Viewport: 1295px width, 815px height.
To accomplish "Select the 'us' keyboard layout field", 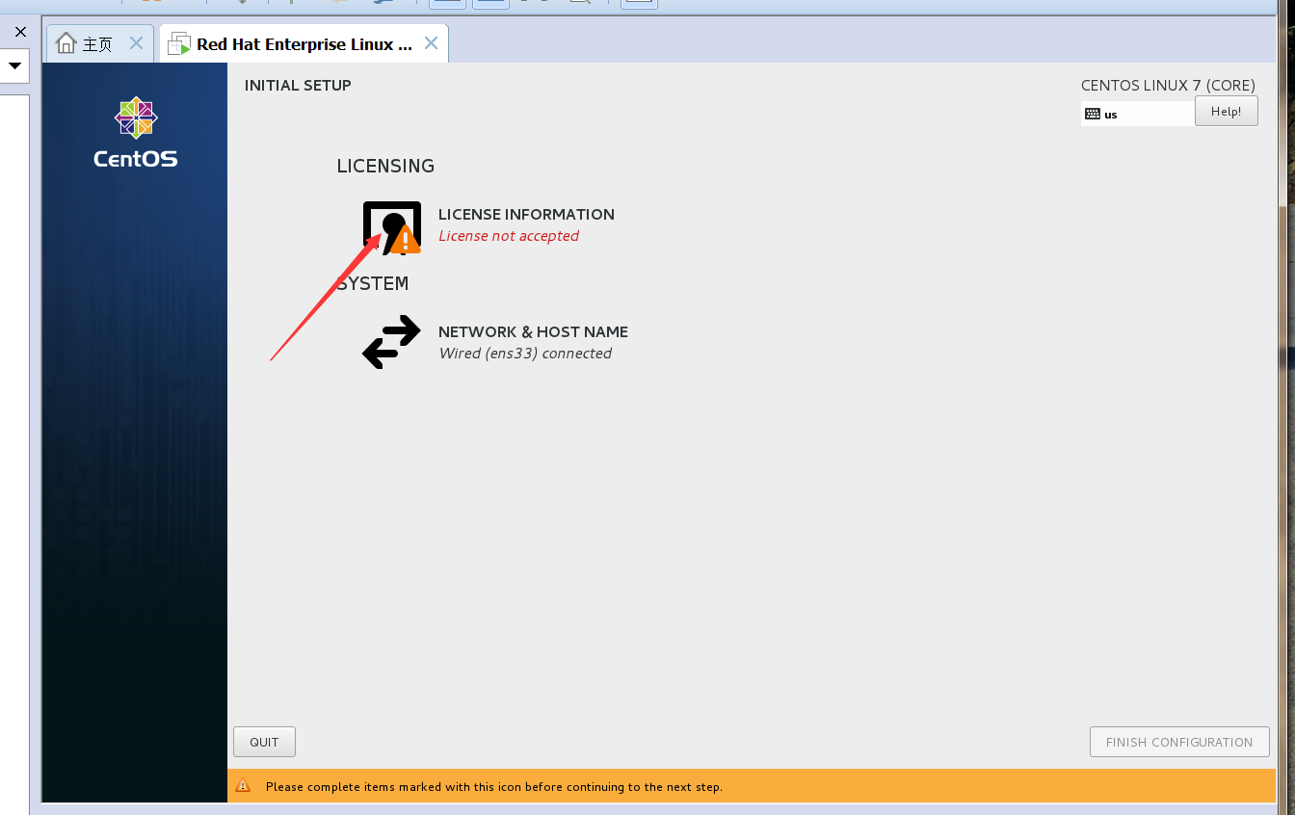I will pos(1137,114).
